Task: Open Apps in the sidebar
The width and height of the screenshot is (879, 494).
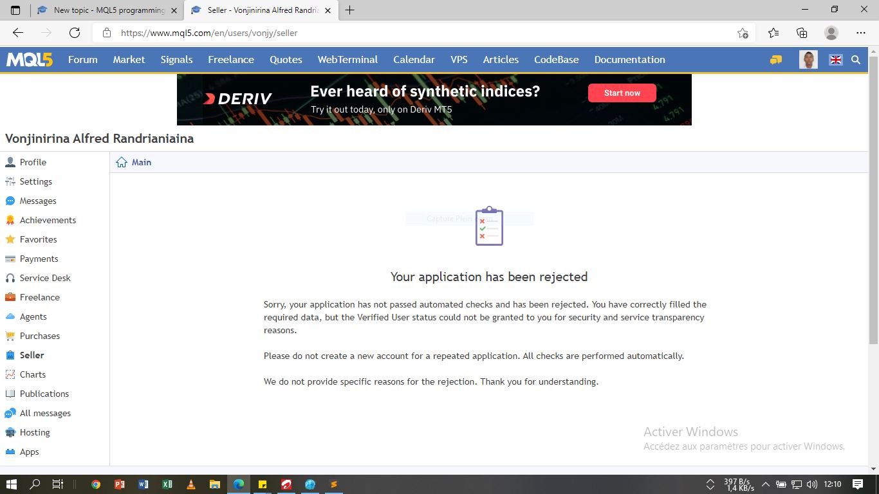Action: [22, 452]
